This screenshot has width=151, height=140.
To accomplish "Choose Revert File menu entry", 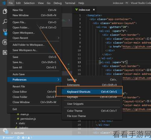I will (34, 86).
